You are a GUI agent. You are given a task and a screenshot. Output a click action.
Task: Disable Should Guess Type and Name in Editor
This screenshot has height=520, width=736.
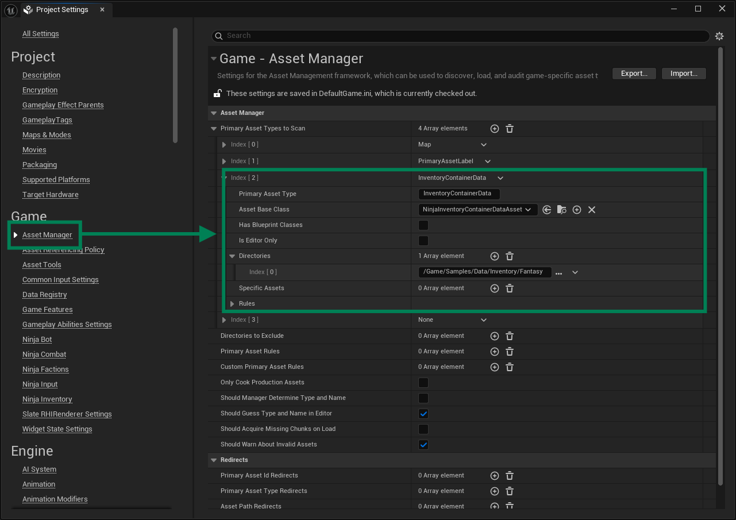tap(423, 413)
